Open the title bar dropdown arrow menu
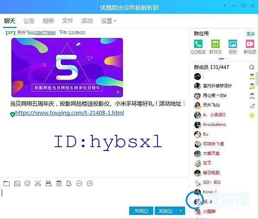This screenshot has height=219, width=259. pos(224,6)
